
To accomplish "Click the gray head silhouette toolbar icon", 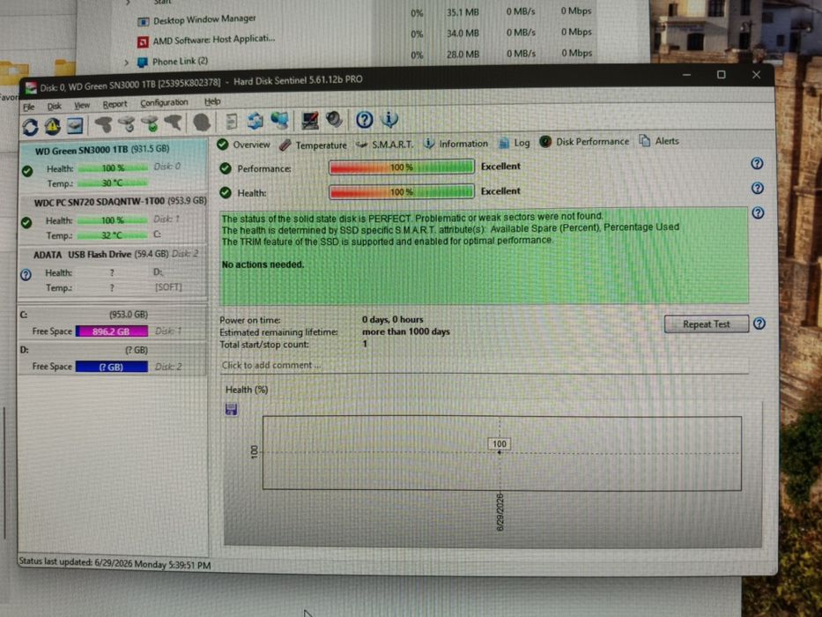I will pos(202,123).
